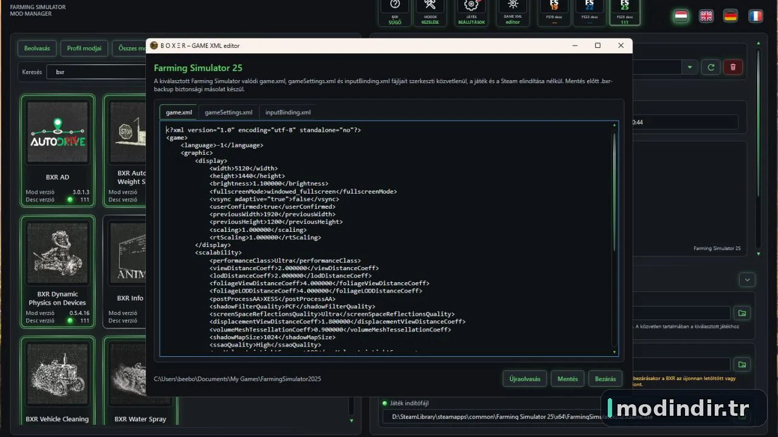Image resolution: width=778 pixels, height=437 pixels.
Task: Click the Keresés search field containing bxr
Action: pyautogui.click(x=97, y=72)
